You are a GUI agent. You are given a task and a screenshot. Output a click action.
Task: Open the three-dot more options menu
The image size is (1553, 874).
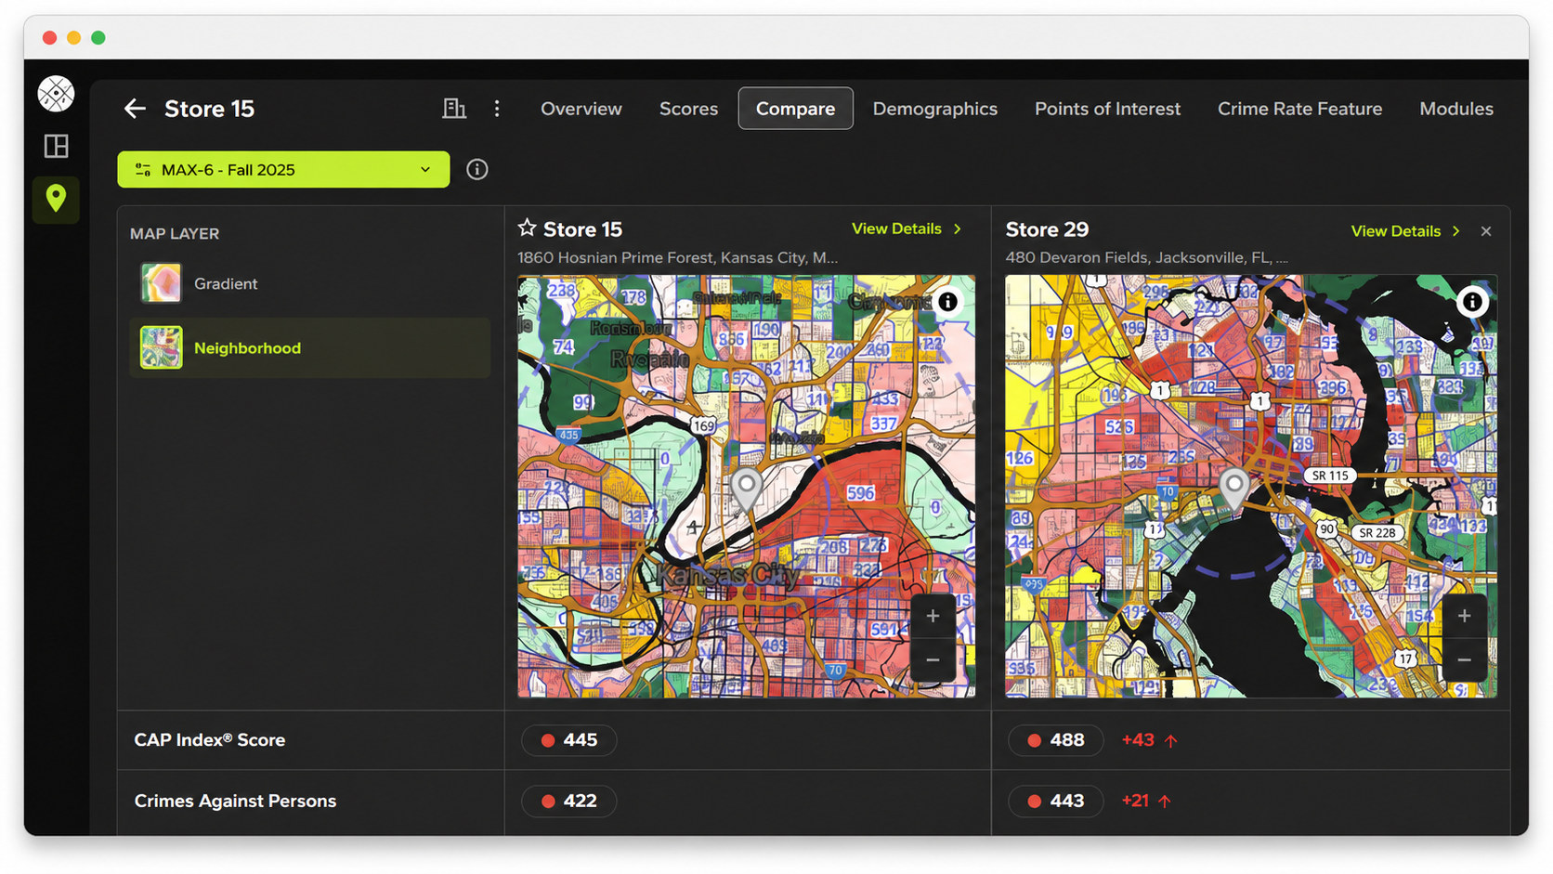tap(497, 109)
